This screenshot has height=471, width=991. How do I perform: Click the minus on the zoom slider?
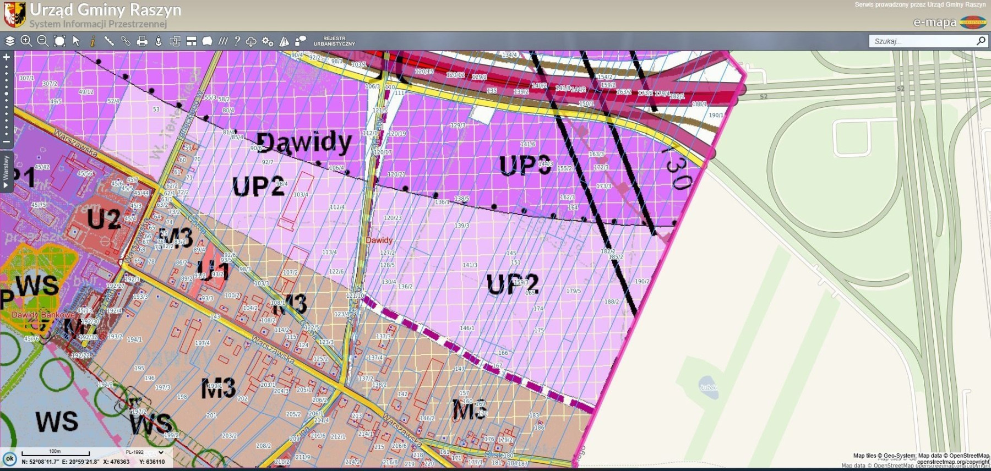7,141
